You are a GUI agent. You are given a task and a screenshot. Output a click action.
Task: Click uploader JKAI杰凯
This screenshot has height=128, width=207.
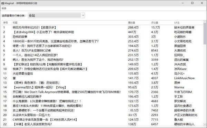180,64
